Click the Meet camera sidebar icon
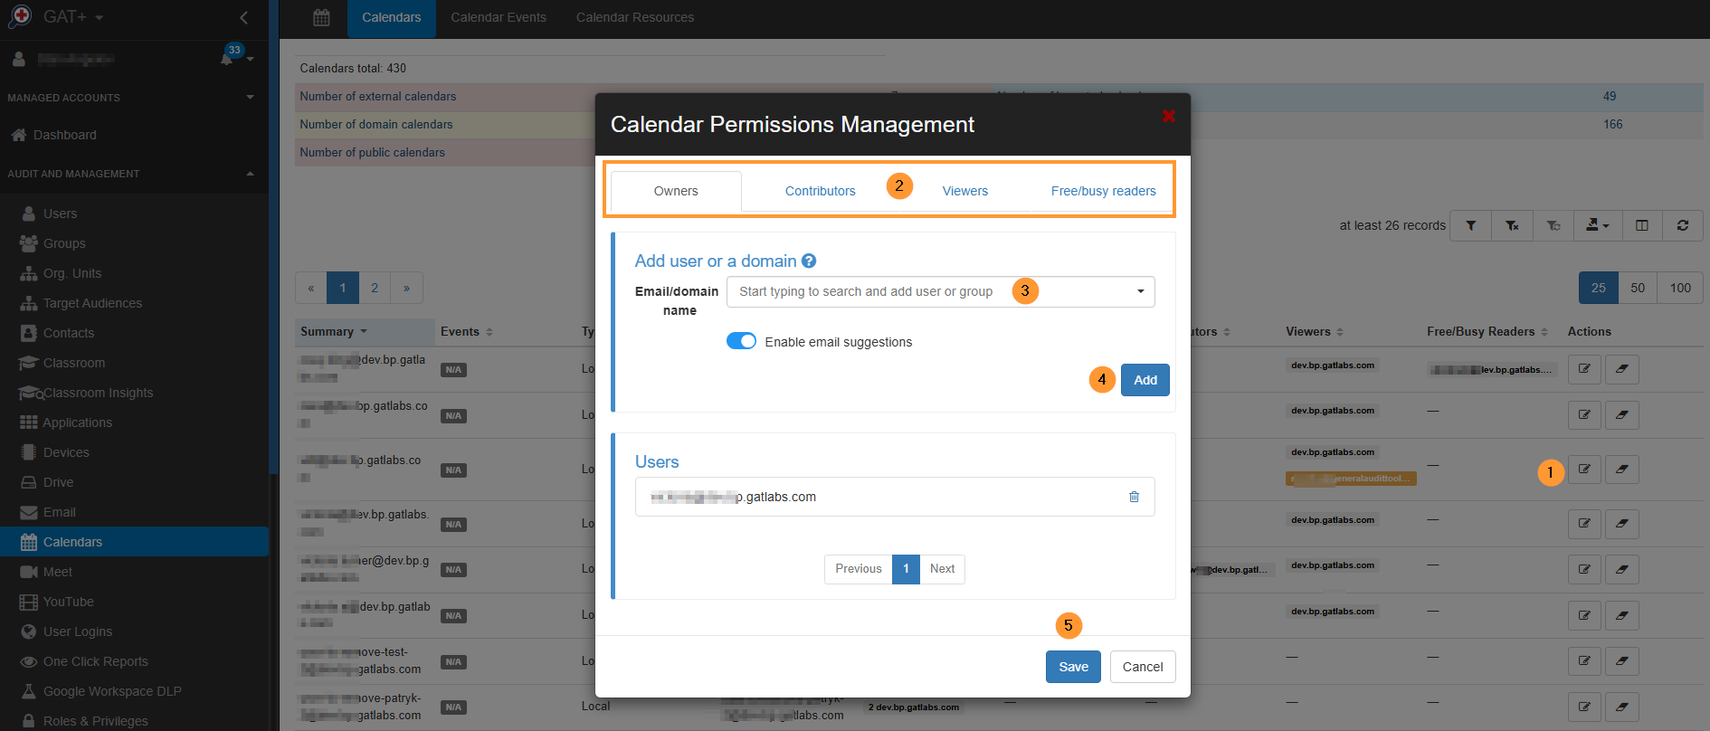 tap(29, 572)
